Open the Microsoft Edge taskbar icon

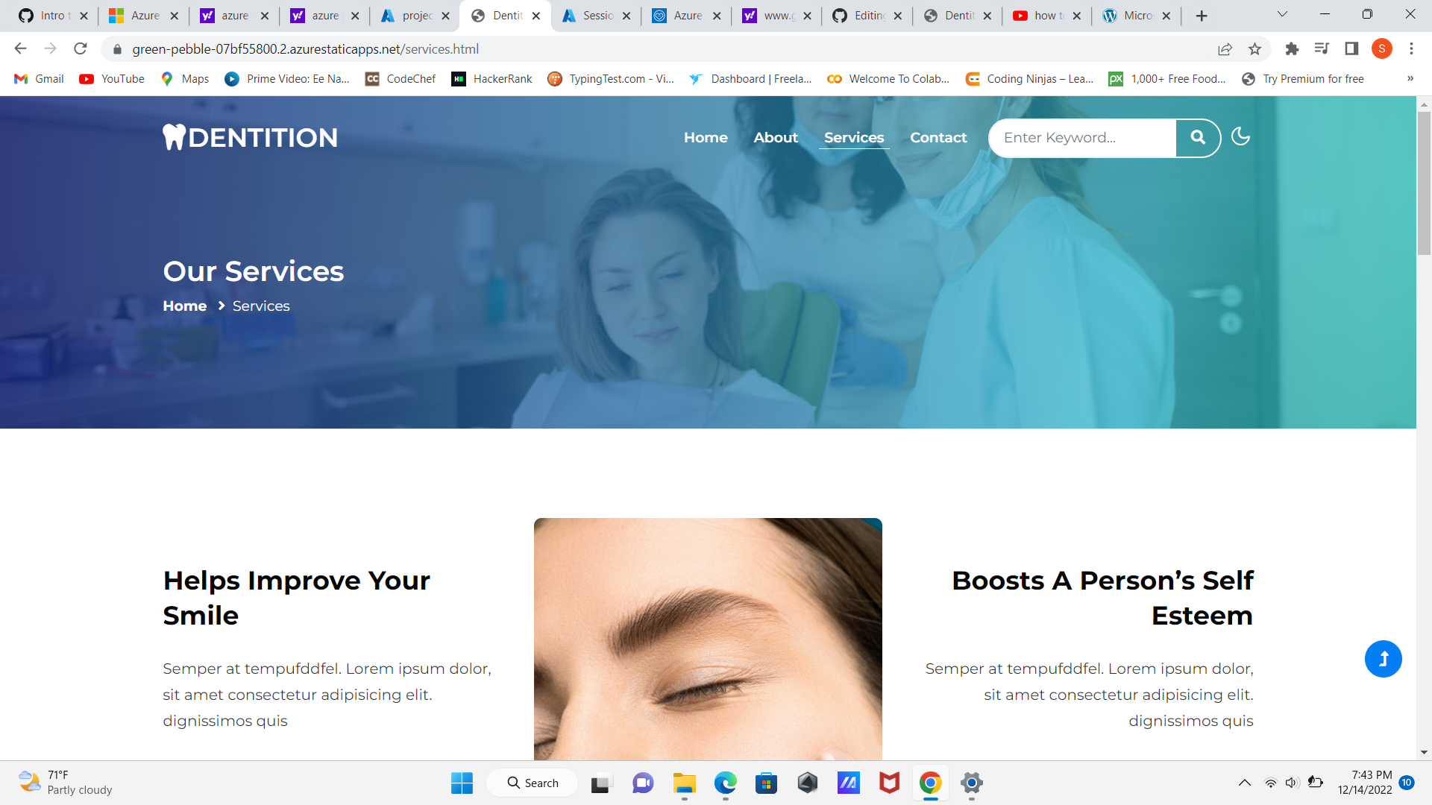(725, 783)
